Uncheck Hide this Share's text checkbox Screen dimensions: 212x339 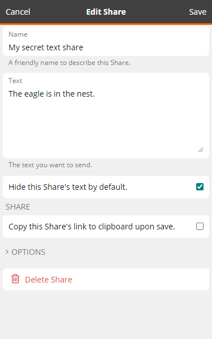[200, 186]
